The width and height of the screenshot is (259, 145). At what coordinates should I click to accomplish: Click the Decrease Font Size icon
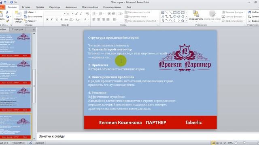(81, 14)
